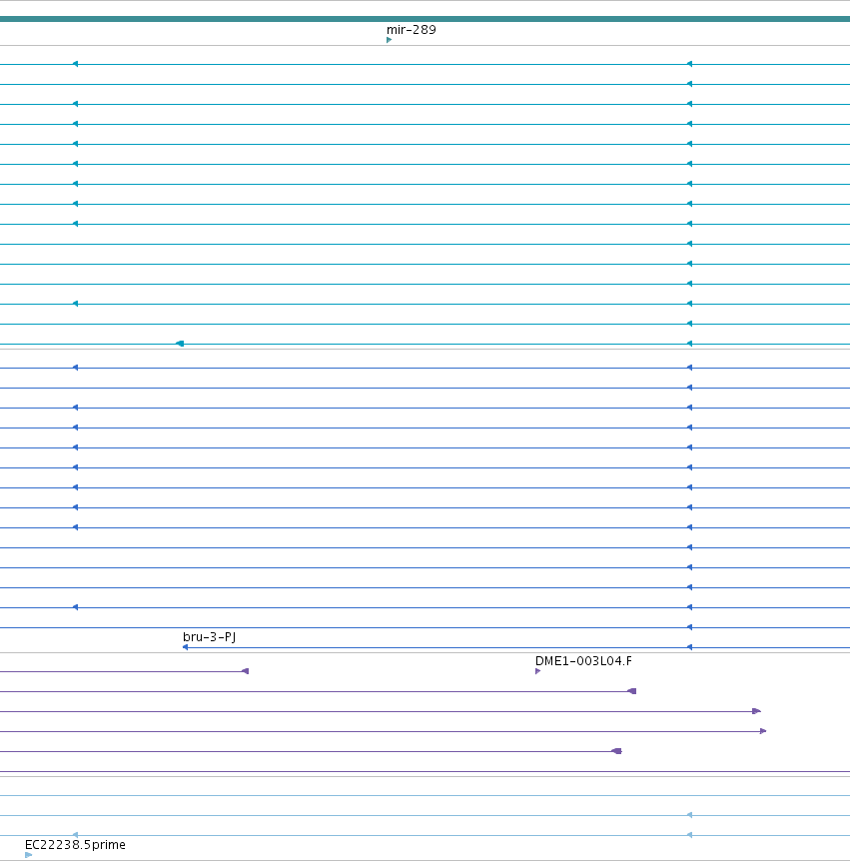Screen dimensions: 850x861
Task: Click the small arrow glyph under mir-289
Action: pos(389,40)
